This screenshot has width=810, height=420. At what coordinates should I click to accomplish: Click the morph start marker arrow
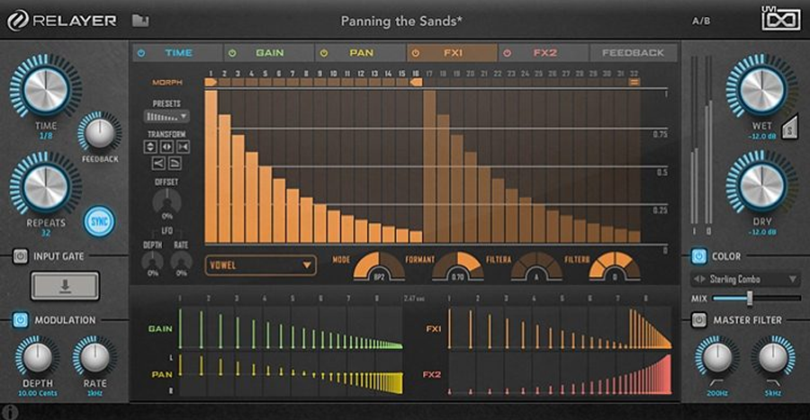pos(211,82)
